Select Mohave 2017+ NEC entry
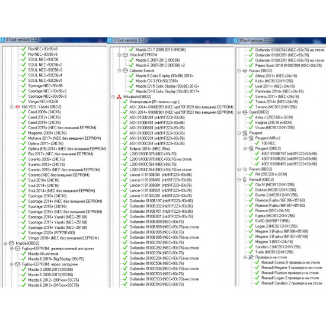This screenshot has width=326, height=326. coord(65,138)
